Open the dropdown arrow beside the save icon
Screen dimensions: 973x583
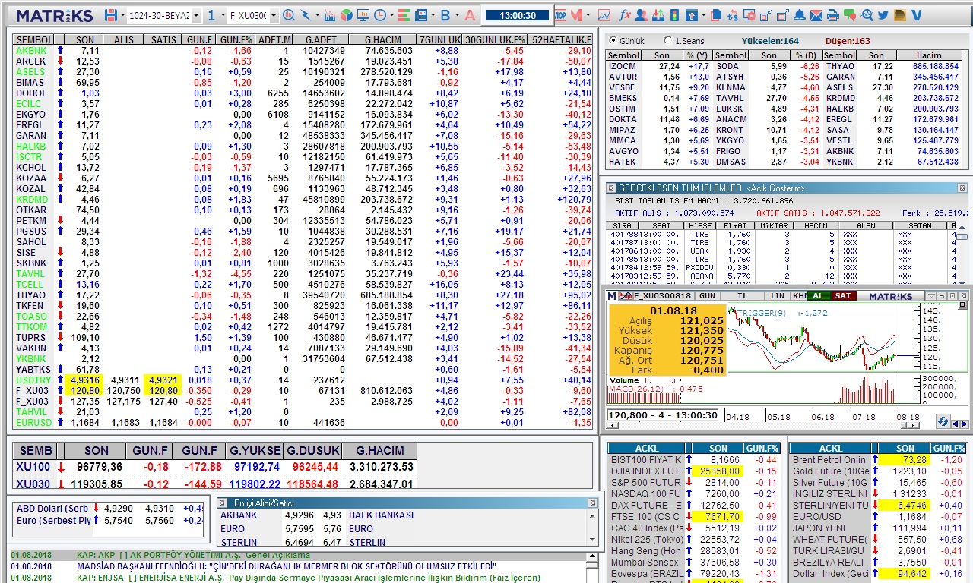(122, 15)
